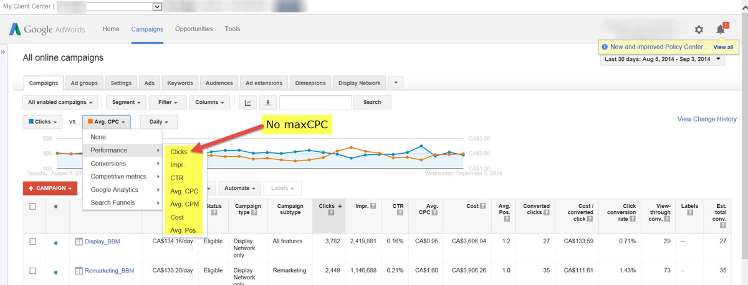Open date range Last 30 days dropdown
Screen dimensions: 748x285
(663, 59)
